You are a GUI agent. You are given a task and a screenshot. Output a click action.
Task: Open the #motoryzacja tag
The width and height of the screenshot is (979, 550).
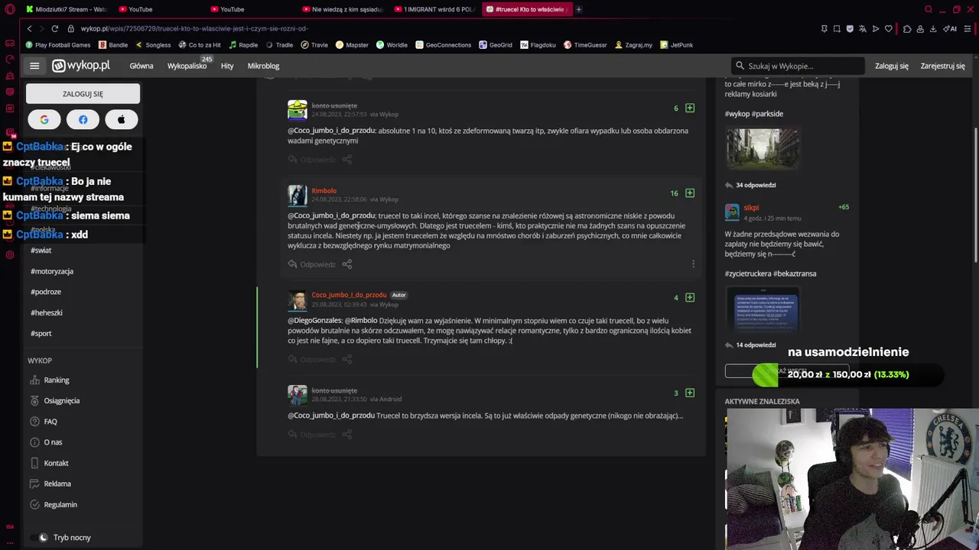[x=52, y=271]
